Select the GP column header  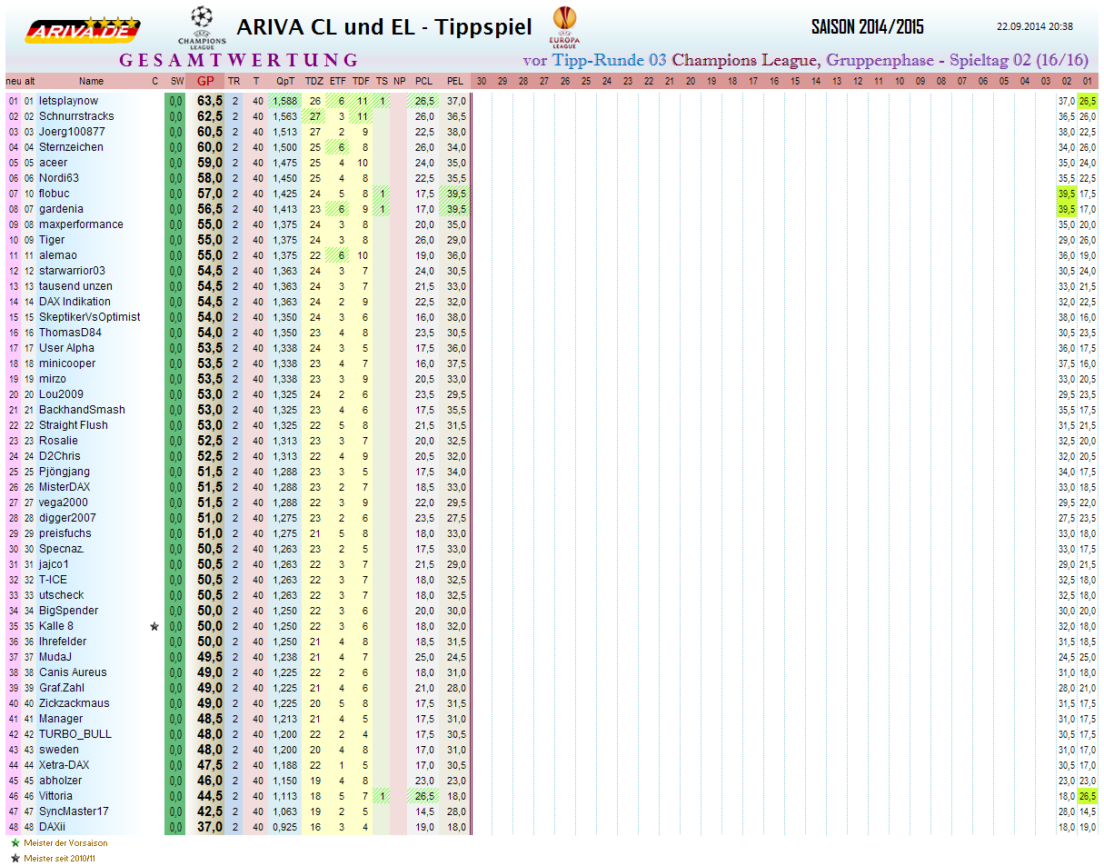pos(206,81)
